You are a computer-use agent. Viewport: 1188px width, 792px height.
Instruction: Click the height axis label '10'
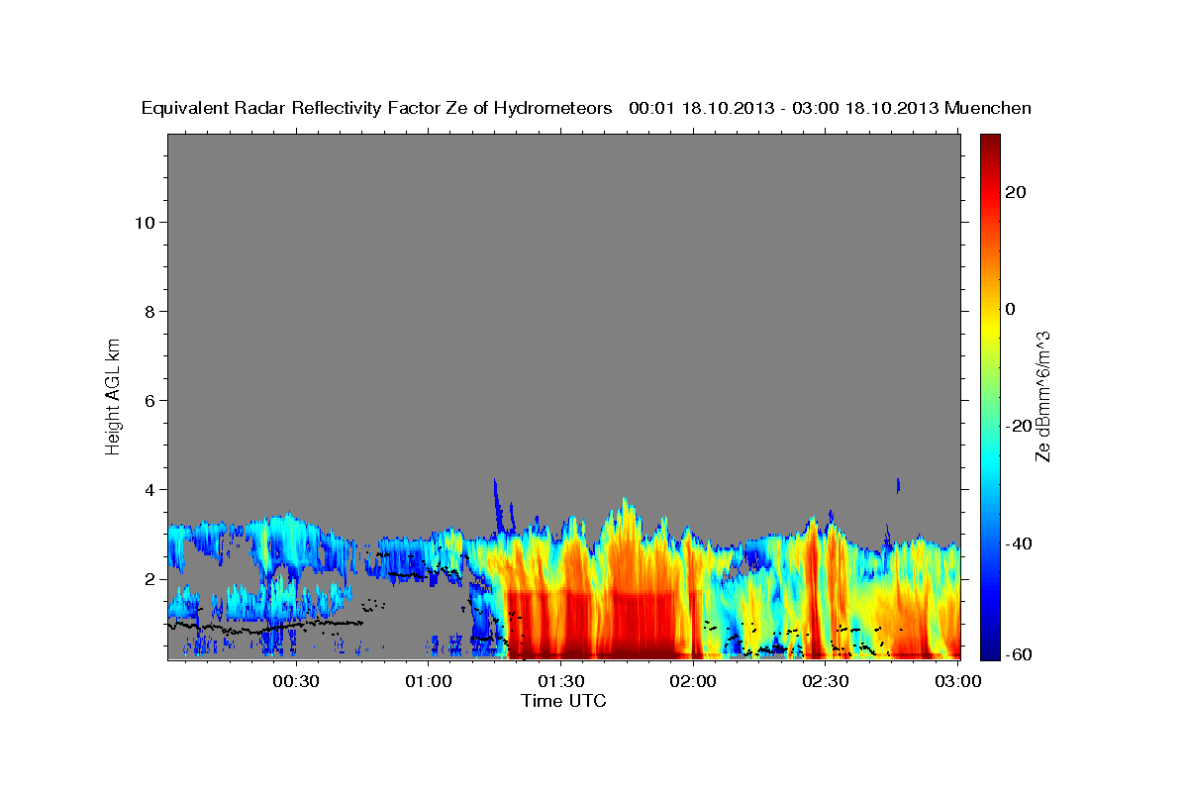tap(145, 222)
